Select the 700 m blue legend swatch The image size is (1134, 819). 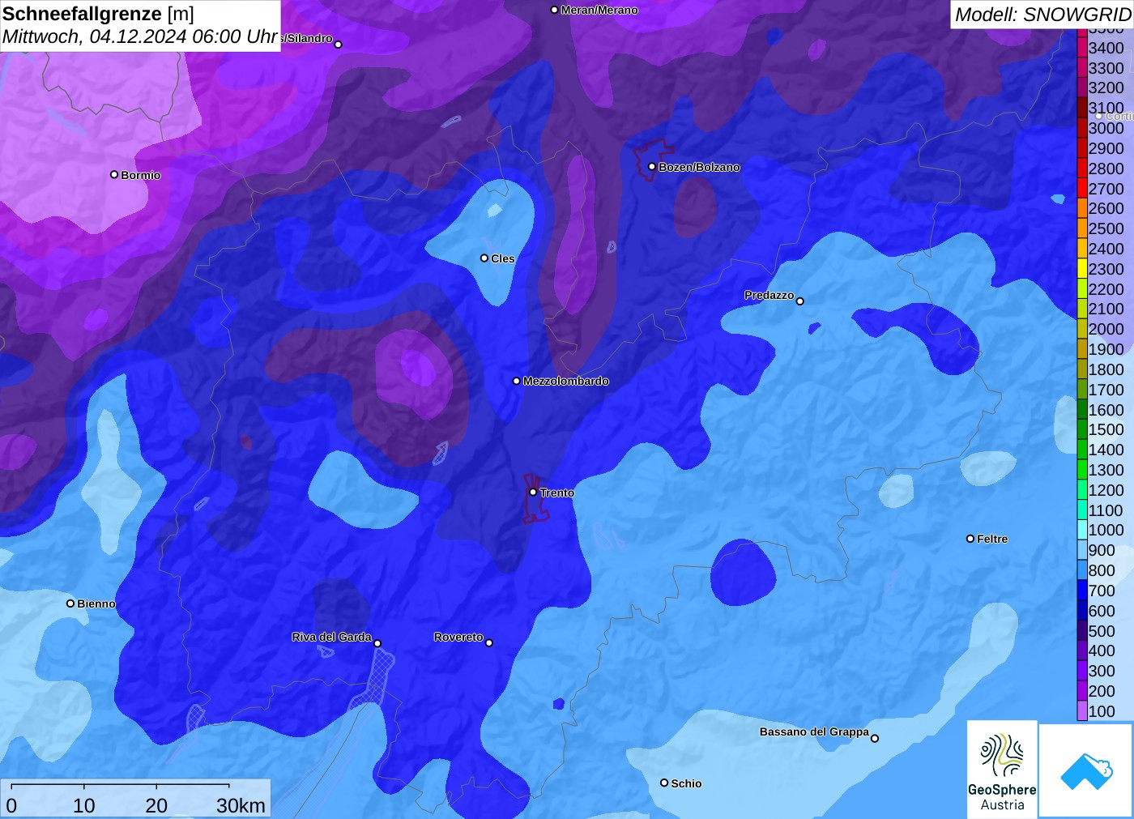(x=1082, y=591)
